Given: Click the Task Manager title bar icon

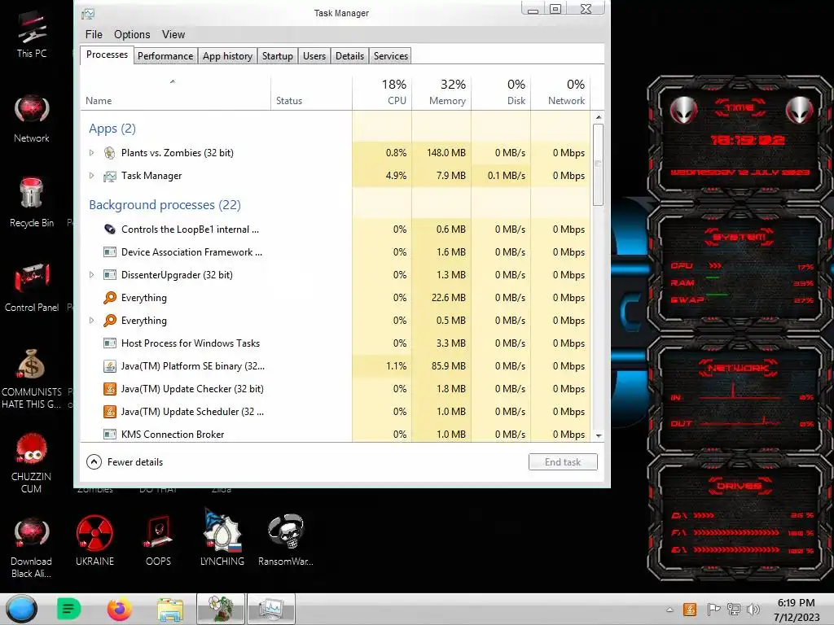Looking at the screenshot, I should click(88, 14).
